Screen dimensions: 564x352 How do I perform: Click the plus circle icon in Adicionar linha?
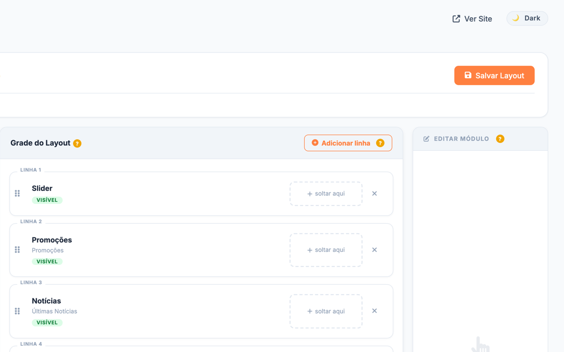point(315,143)
